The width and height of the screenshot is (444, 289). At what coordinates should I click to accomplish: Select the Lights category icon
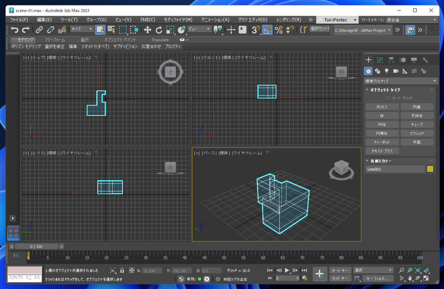coord(386,71)
